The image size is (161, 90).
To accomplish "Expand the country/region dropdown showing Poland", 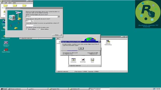I will 58,16.
